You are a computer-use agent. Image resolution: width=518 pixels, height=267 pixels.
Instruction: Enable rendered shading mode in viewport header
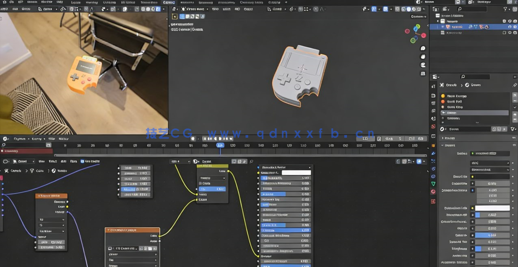coord(419,8)
